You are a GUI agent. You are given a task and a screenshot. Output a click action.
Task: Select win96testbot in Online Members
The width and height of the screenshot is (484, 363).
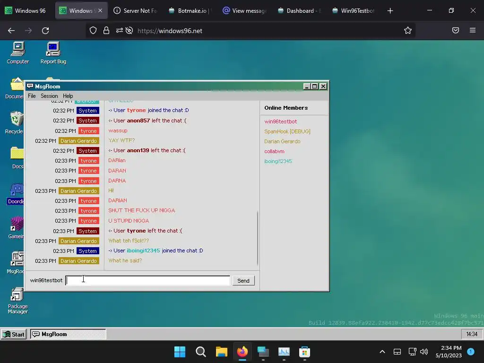point(281,121)
